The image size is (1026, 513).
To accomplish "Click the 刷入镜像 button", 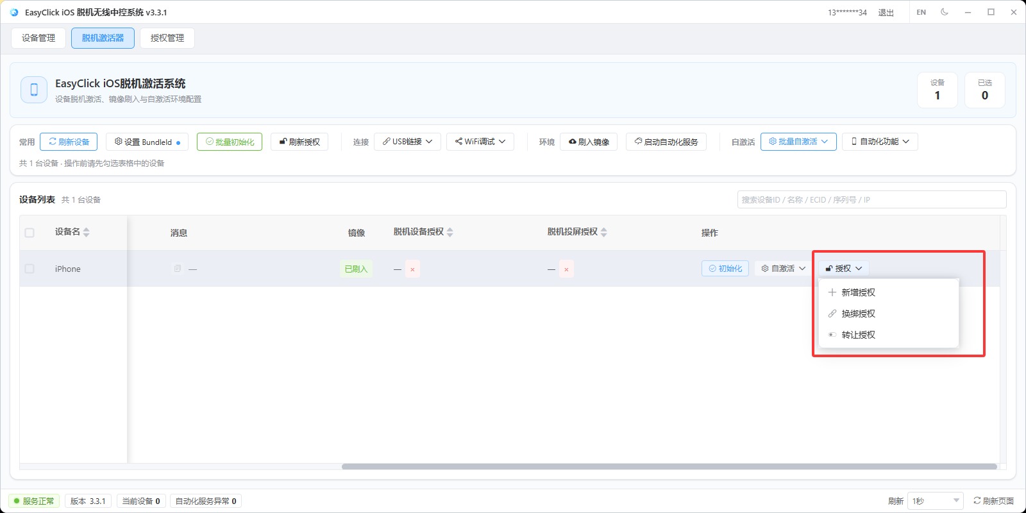I will click(x=589, y=142).
